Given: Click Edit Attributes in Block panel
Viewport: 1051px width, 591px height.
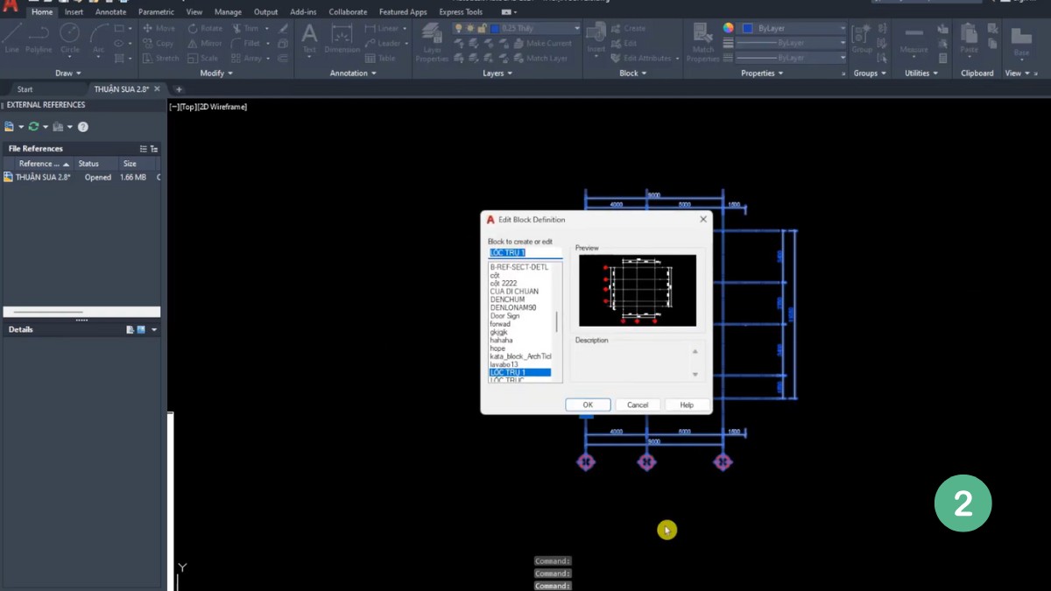Looking at the screenshot, I should point(645,58).
